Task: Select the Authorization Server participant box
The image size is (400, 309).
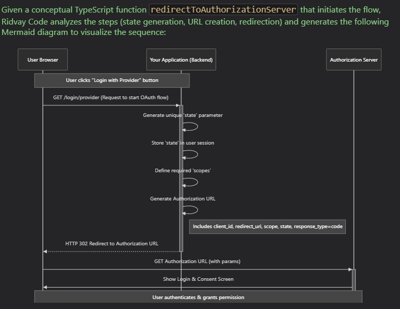Action: [x=354, y=60]
